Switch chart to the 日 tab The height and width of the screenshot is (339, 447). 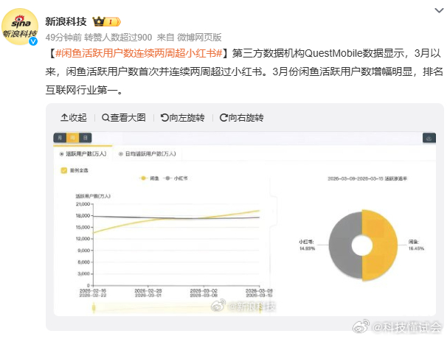coord(86,138)
